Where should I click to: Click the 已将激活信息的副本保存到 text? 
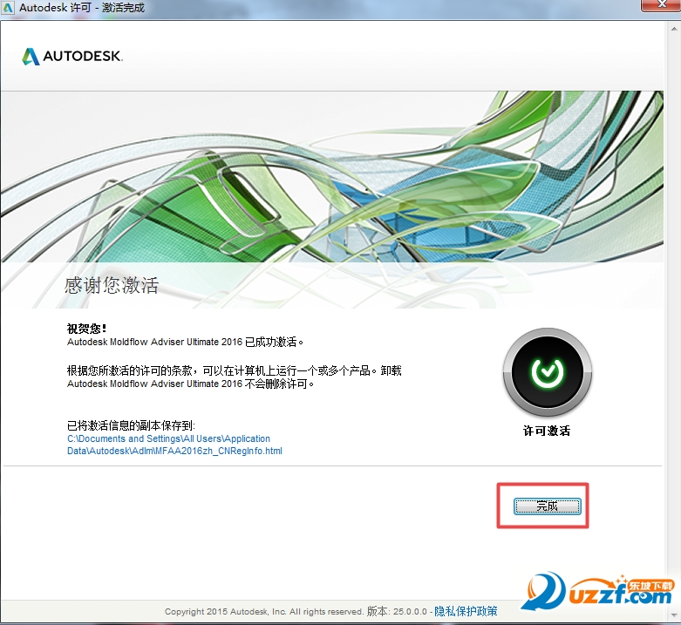(131, 425)
